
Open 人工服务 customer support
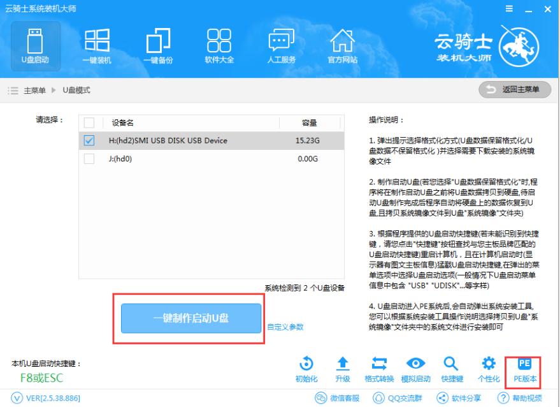pyautogui.click(x=281, y=45)
